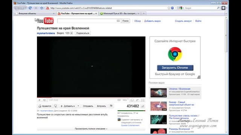Open Universe / Вселенная thumbnail

[159, 93]
